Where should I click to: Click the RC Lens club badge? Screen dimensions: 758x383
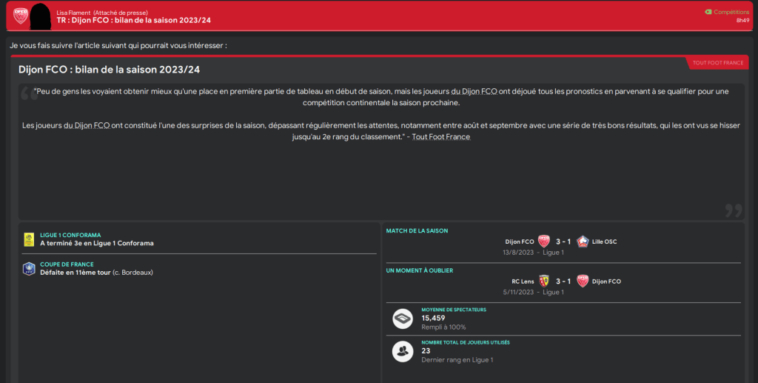tap(544, 282)
